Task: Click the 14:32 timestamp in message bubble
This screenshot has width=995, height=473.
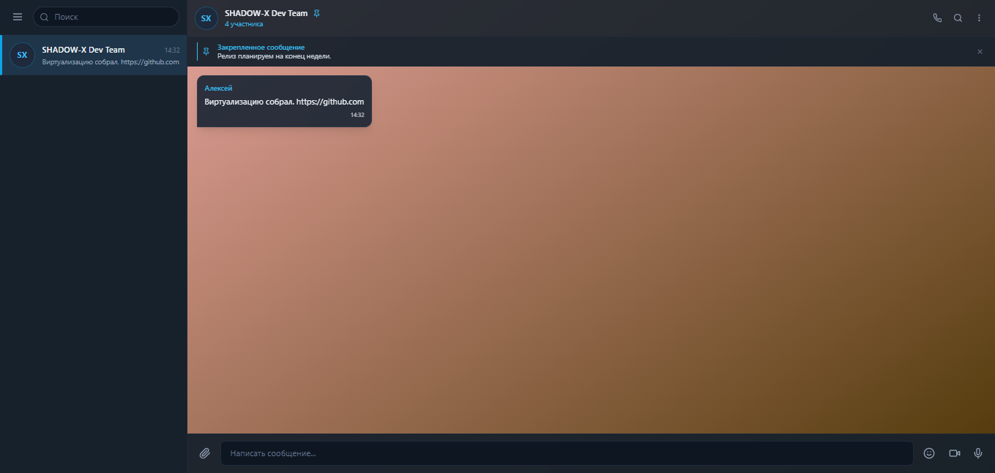Action: 357,115
